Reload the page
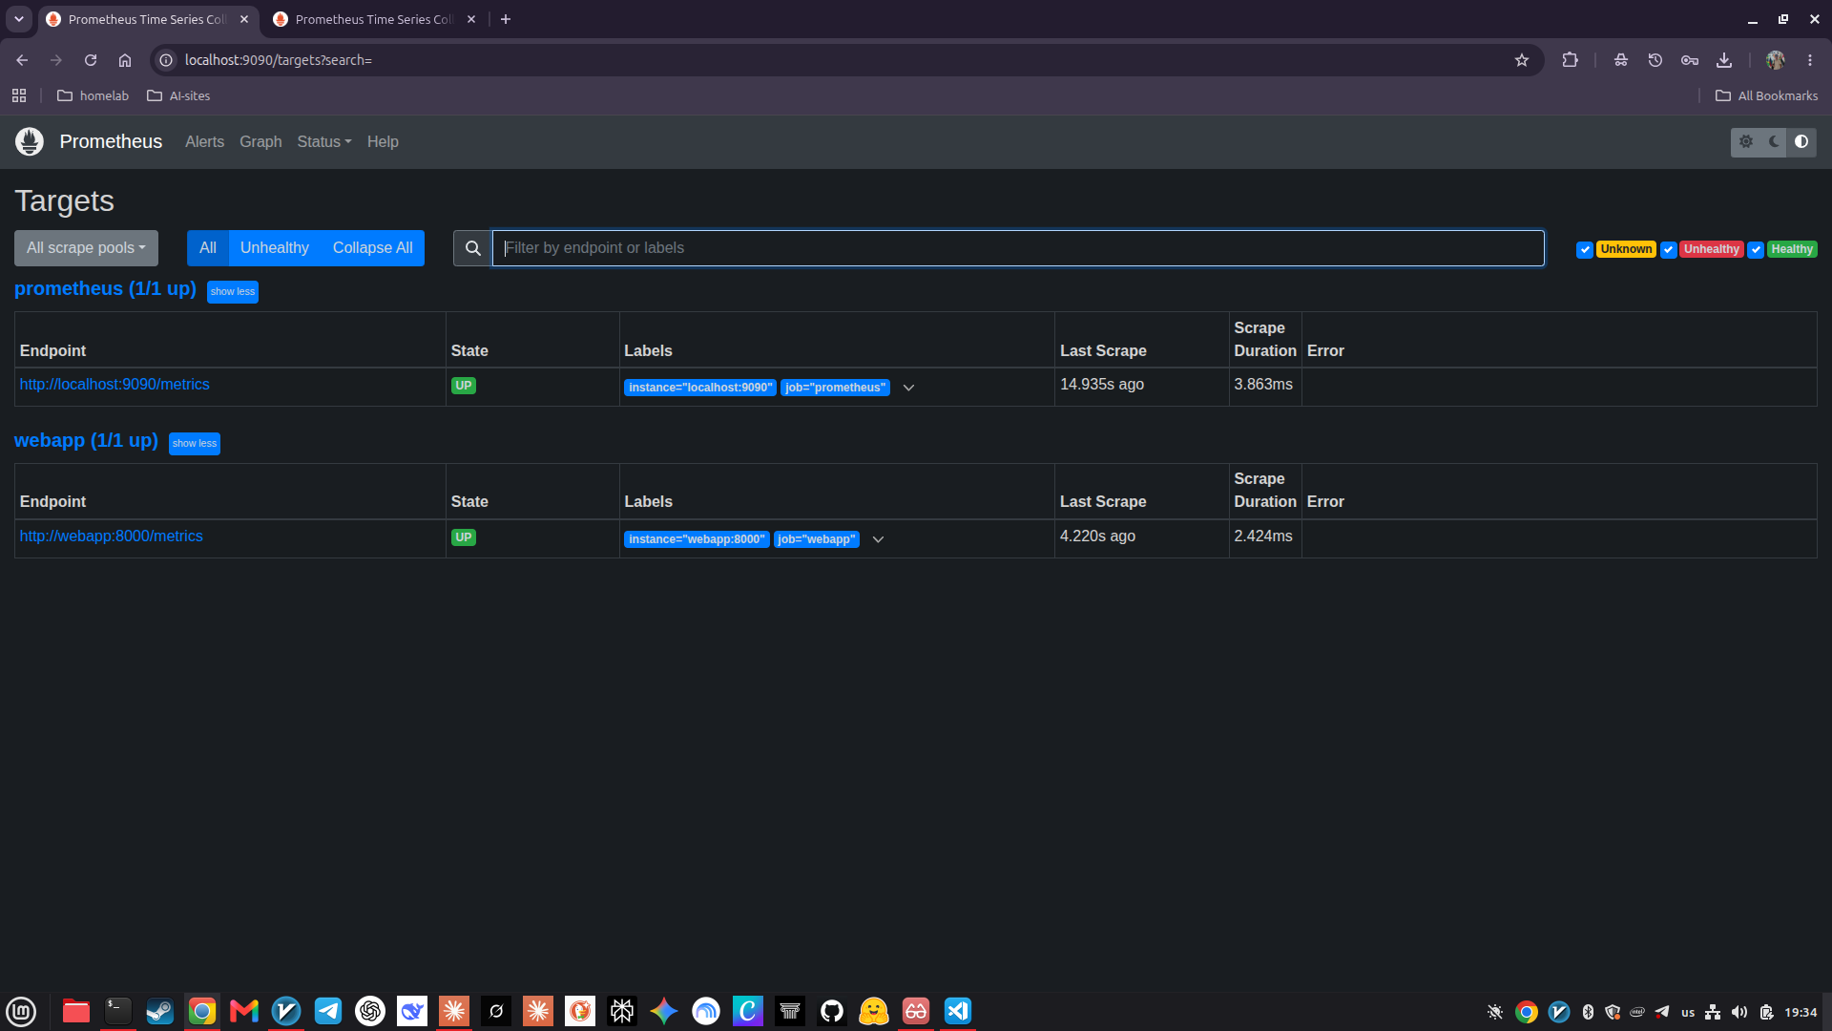The image size is (1832, 1031). click(91, 60)
